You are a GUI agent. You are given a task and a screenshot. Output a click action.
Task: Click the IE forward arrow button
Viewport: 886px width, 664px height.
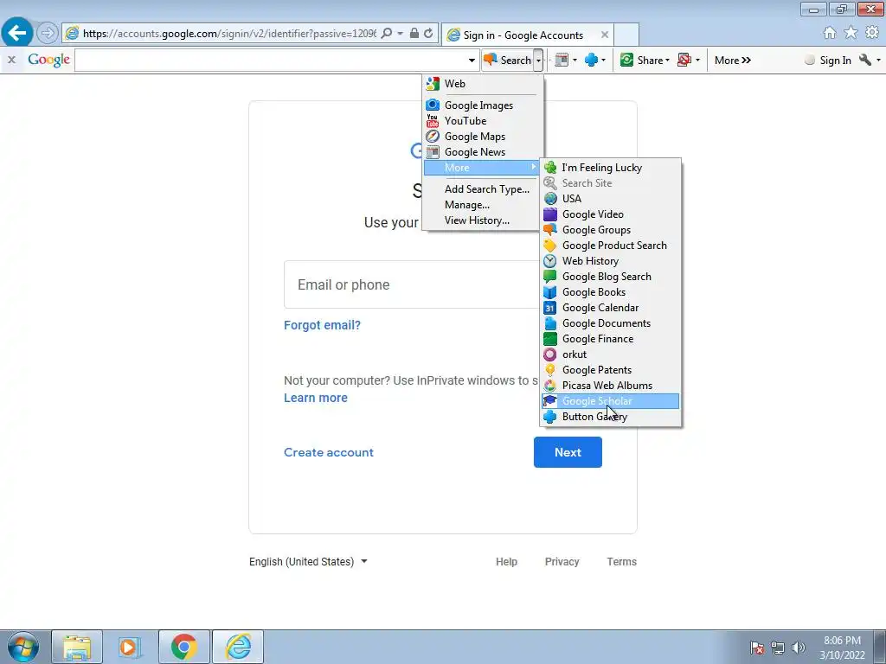48,34
